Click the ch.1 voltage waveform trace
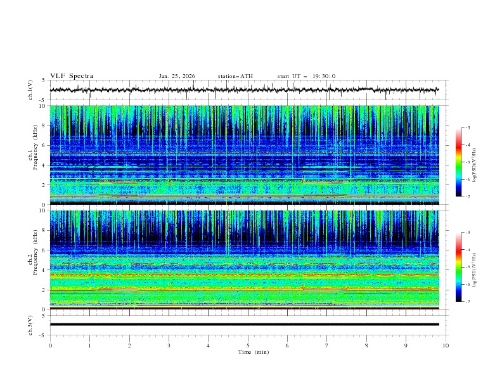 point(244,90)
